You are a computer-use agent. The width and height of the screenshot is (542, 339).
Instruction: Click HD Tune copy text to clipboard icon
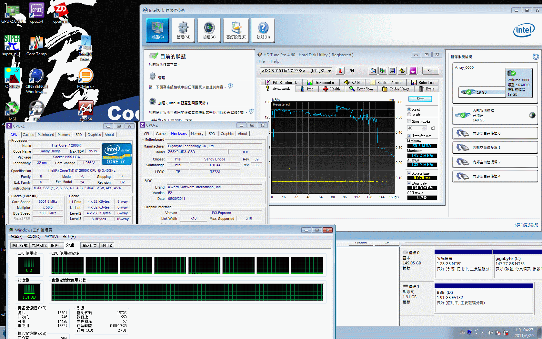click(373, 71)
